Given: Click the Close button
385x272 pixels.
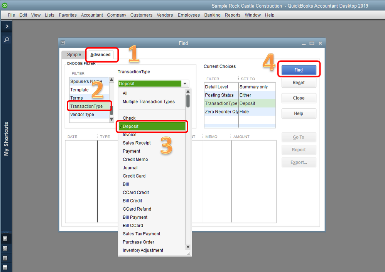Looking at the screenshot, I should coord(299,98).
